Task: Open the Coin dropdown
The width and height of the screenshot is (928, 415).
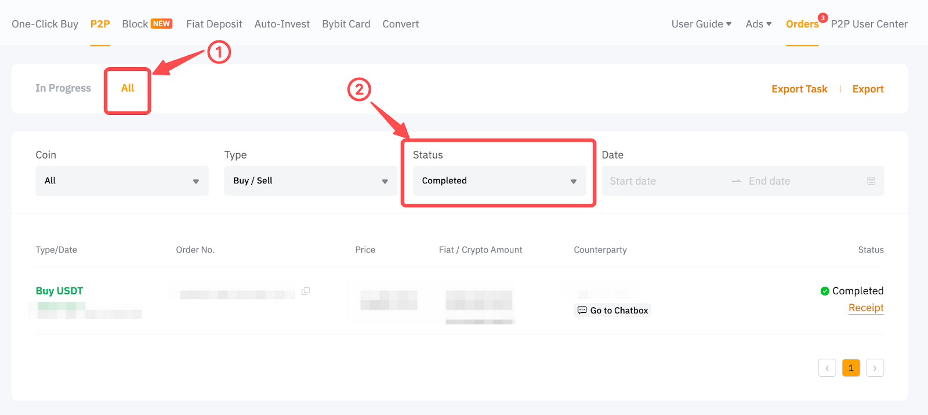Action: tap(122, 181)
